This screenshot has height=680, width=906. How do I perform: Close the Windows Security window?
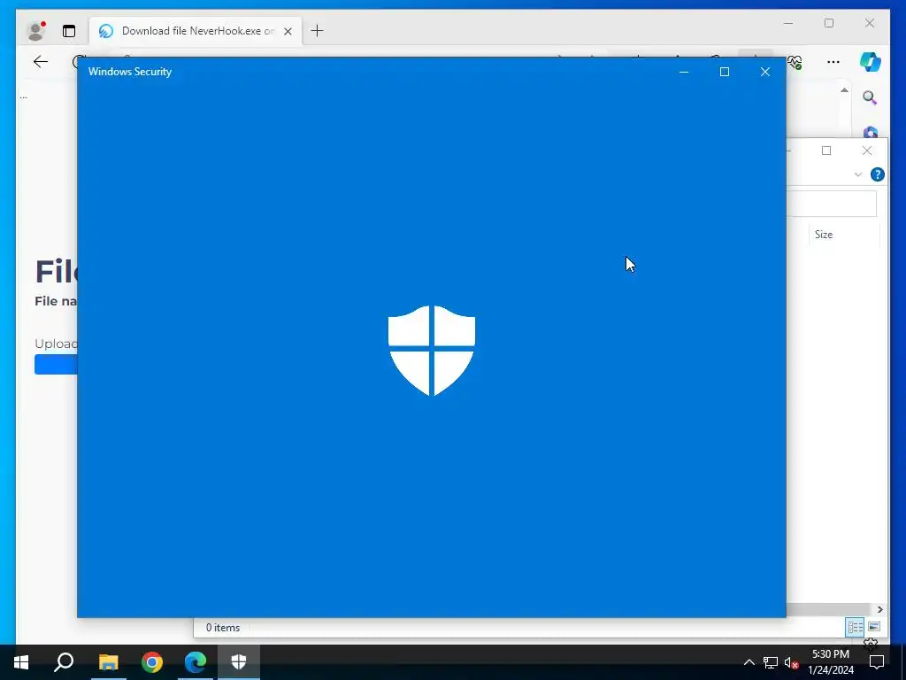point(765,72)
